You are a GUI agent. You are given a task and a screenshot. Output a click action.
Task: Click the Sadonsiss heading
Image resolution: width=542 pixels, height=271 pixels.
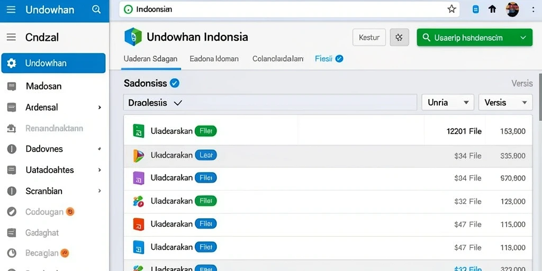145,83
